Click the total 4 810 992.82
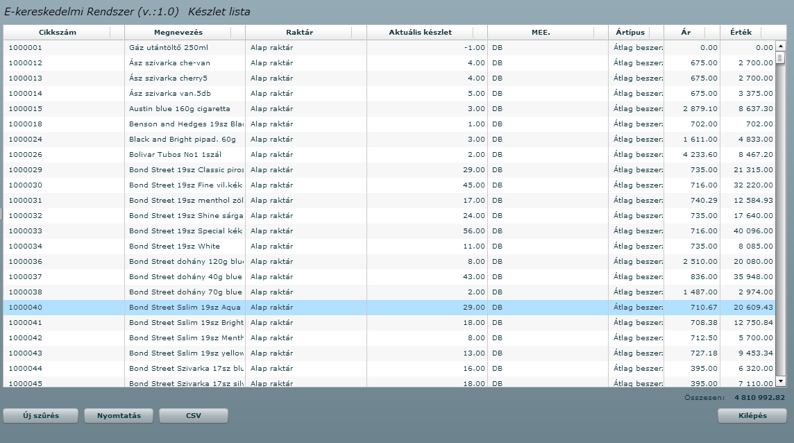794x443 pixels. tap(759, 397)
